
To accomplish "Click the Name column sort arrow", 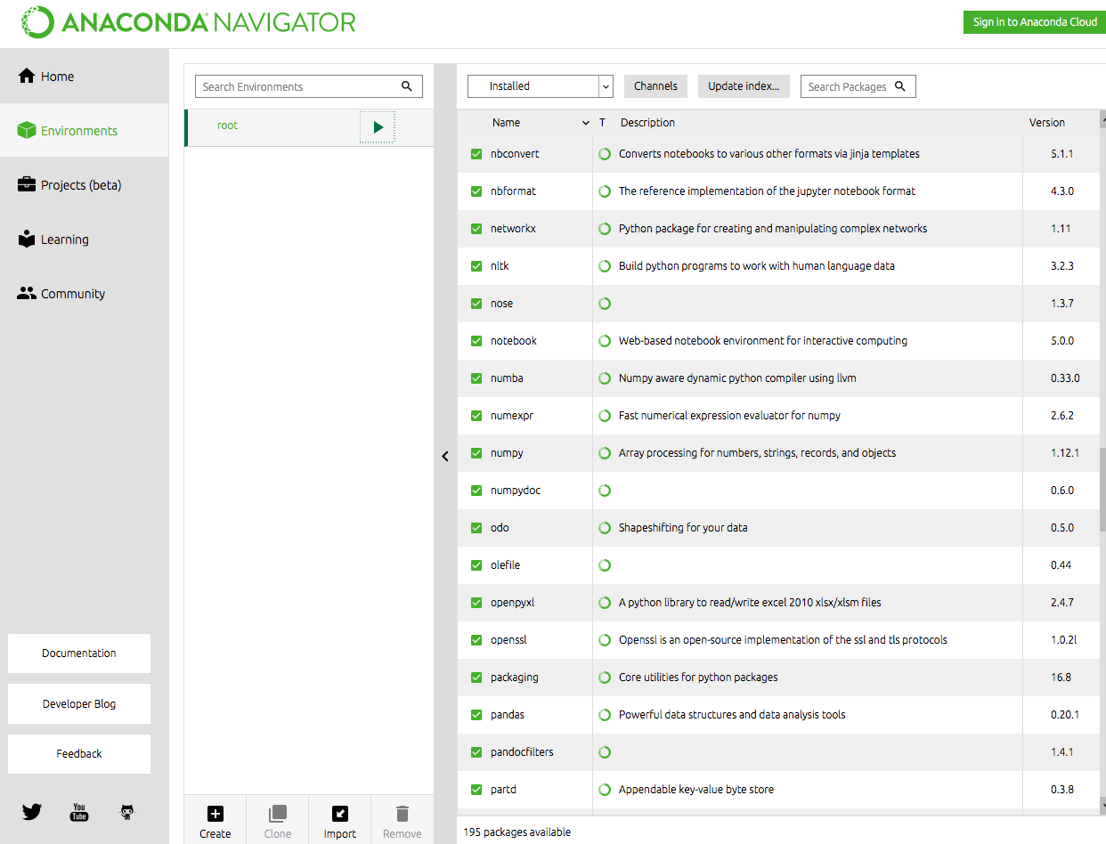I will coord(585,123).
